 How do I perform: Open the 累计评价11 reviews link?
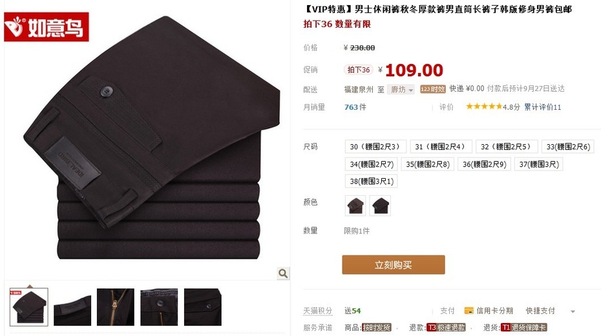pos(542,107)
